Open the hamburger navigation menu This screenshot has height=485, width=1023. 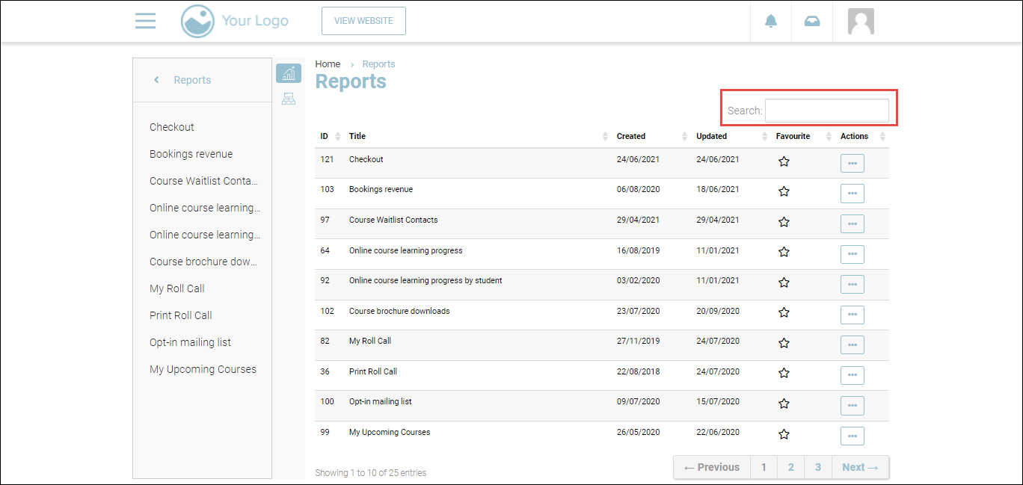(145, 21)
